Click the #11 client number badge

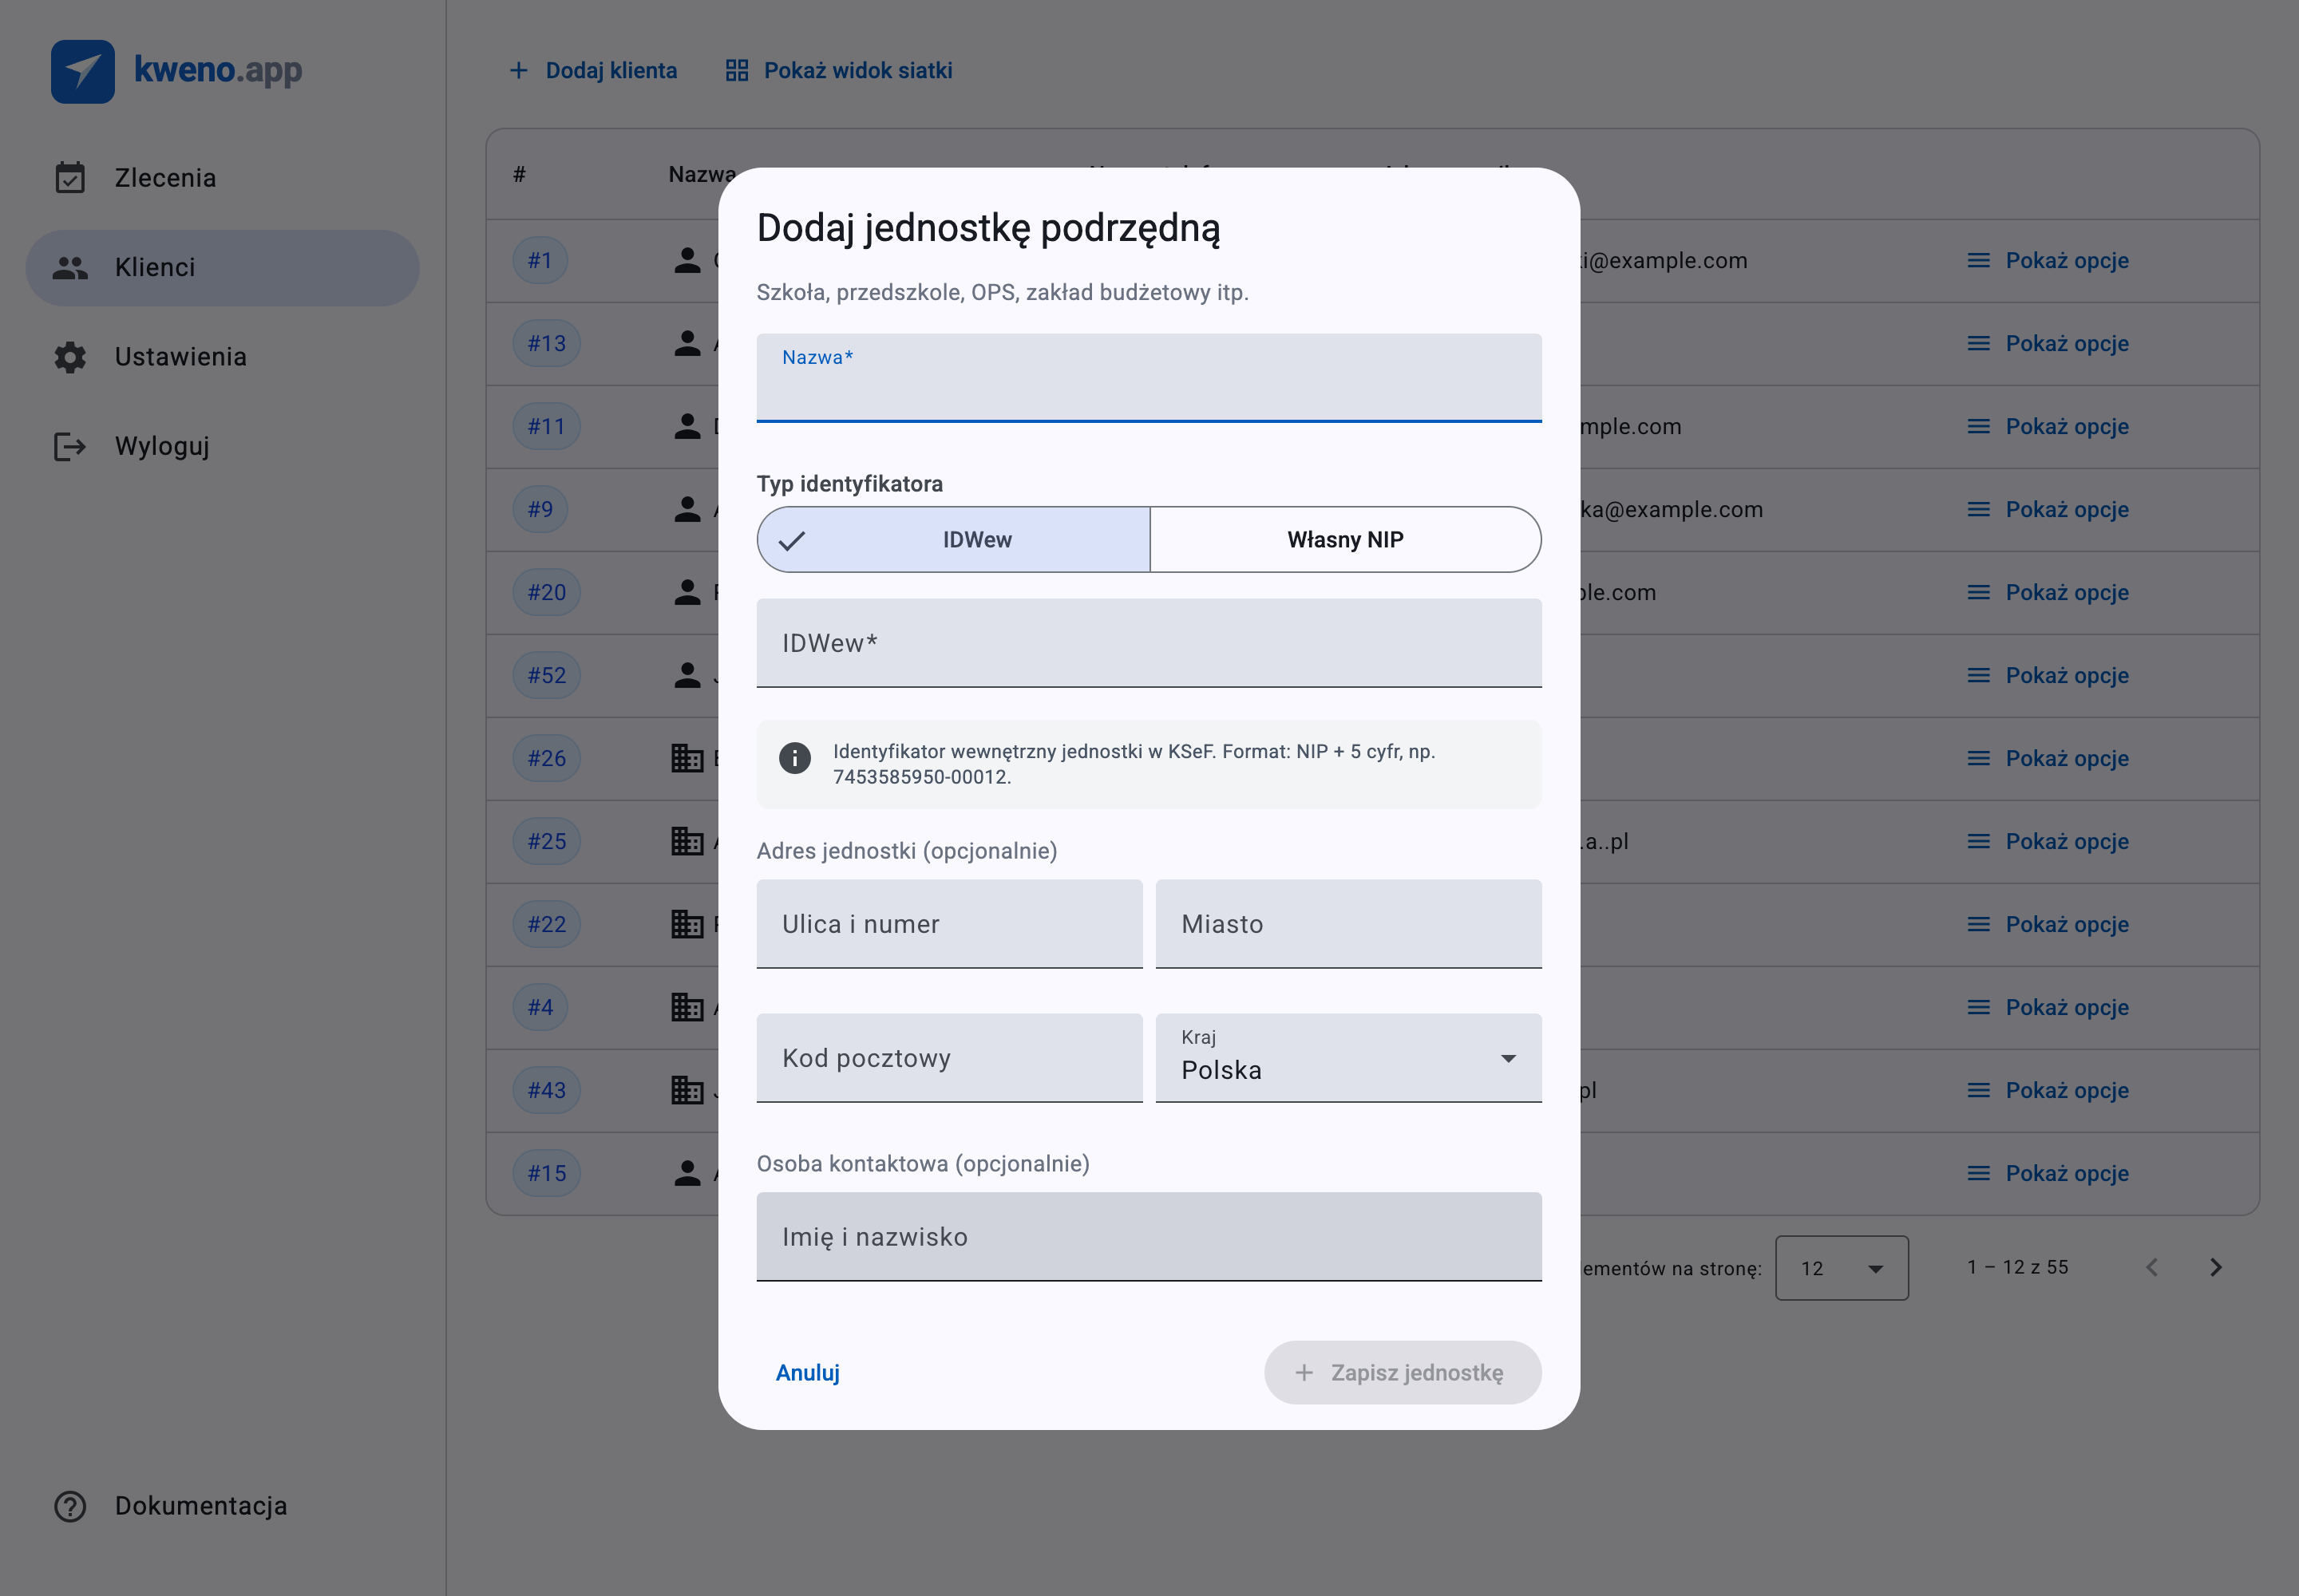[x=546, y=426]
